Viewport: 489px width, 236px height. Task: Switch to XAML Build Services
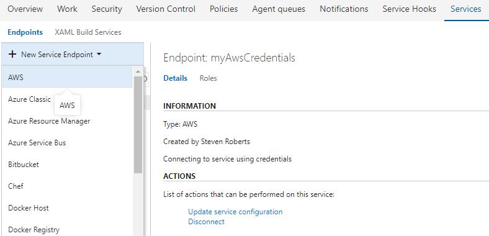tap(88, 32)
